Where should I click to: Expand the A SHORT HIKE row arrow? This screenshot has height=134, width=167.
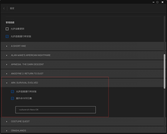pyautogui.click(x=7, y=46)
